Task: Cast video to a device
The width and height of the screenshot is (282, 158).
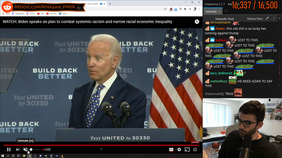Action: pyautogui.click(x=187, y=149)
